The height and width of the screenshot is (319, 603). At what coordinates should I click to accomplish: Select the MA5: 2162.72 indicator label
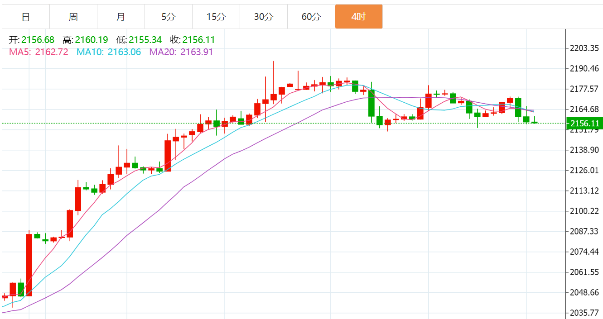click(39, 52)
